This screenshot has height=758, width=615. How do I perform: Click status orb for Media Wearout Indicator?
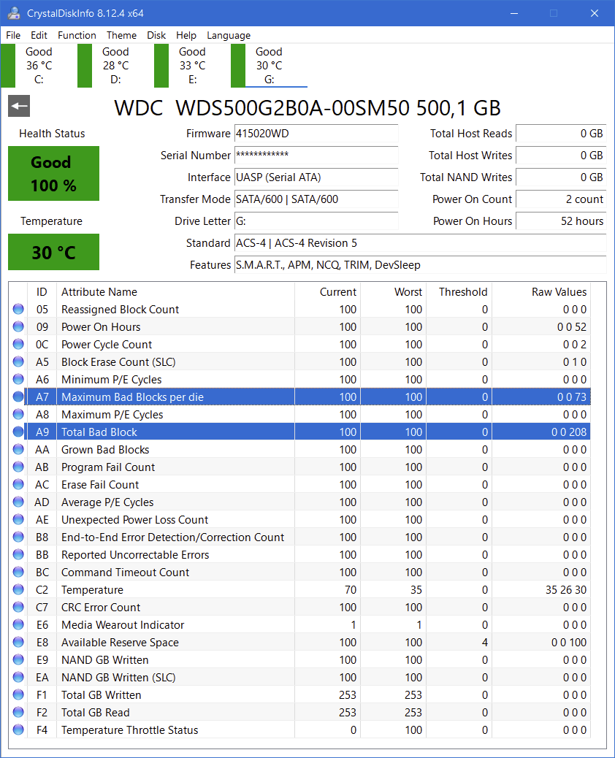(18, 625)
